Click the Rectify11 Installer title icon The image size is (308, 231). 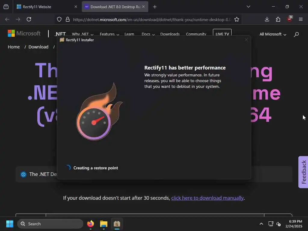click(62, 40)
